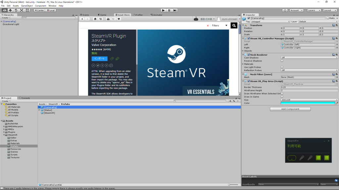
Task: Enable Draw Wireframe When Selected checkbox
Action: pyautogui.click(x=282, y=94)
